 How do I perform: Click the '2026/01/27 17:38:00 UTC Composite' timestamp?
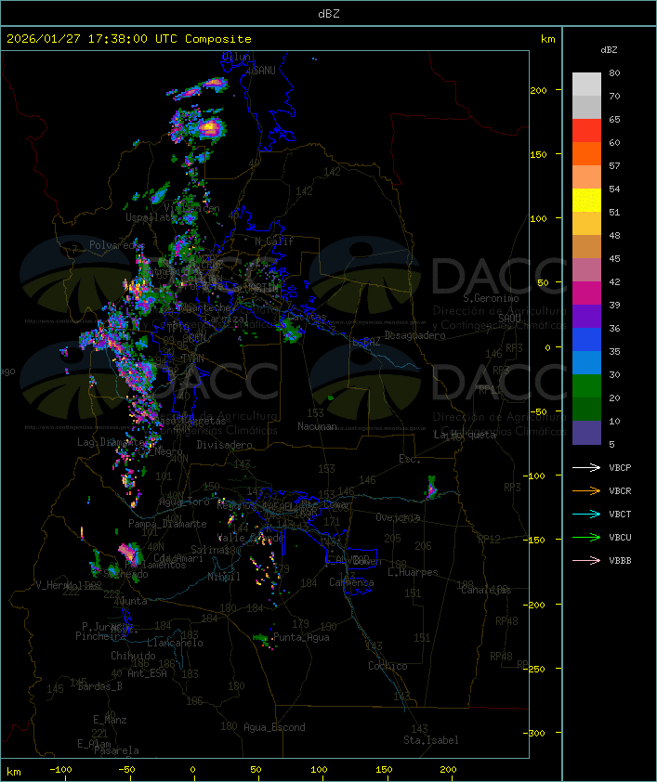coord(129,39)
